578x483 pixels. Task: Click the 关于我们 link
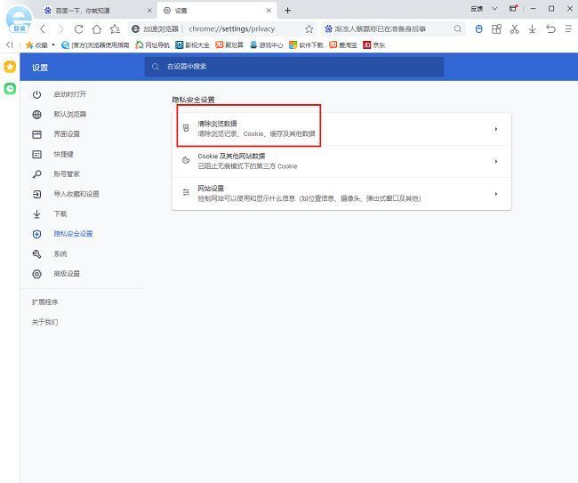pyautogui.click(x=44, y=322)
